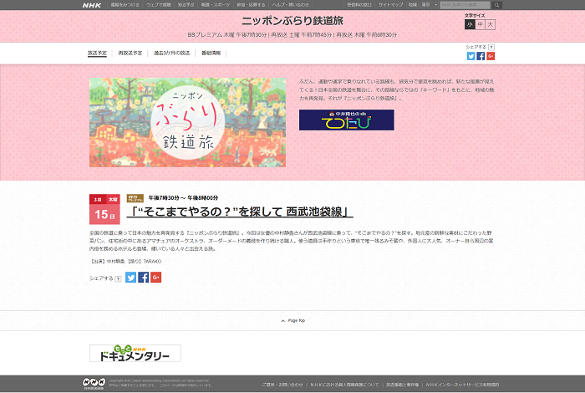Share page on Google+ from the header
The height and width of the screenshot is (393, 585).
(x=491, y=56)
